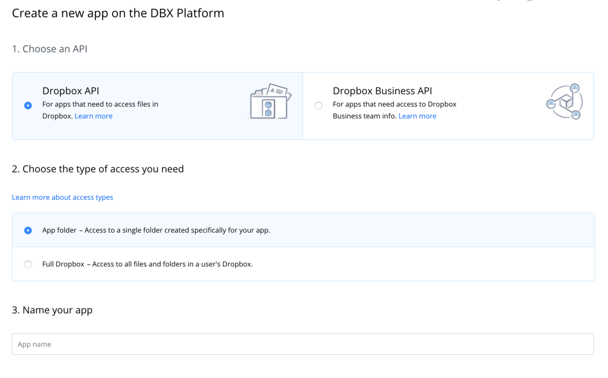Choose the Full Dropbox radio button
608x378 pixels.
click(x=28, y=264)
